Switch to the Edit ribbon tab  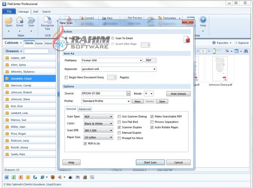tap(36, 12)
